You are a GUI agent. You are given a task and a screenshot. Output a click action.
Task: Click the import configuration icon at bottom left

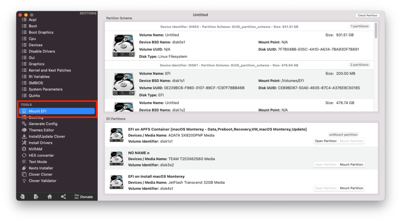click(22, 197)
